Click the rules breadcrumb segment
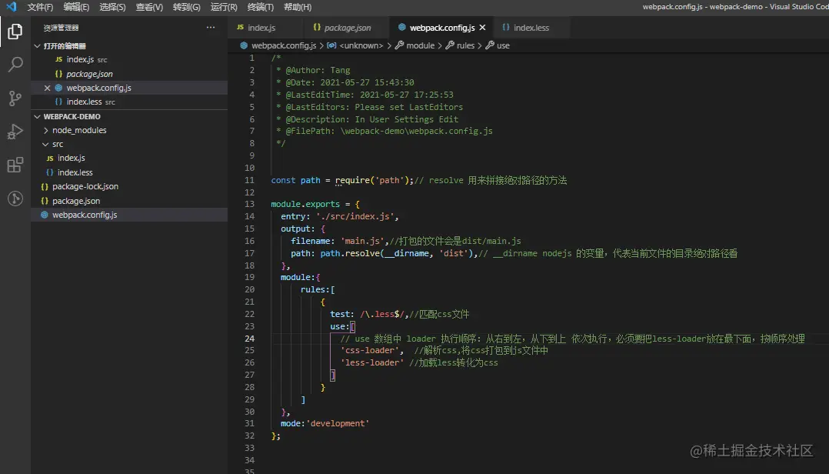This screenshot has height=474, width=829. pos(465,45)
